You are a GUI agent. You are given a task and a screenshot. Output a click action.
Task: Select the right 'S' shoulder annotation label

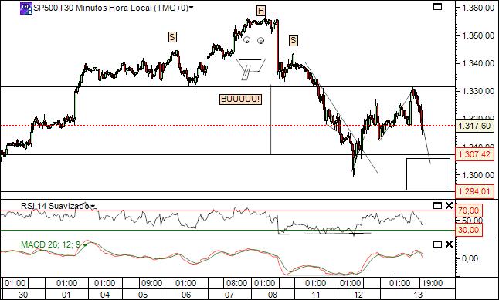pyautogui.click(x=293, y=40)
